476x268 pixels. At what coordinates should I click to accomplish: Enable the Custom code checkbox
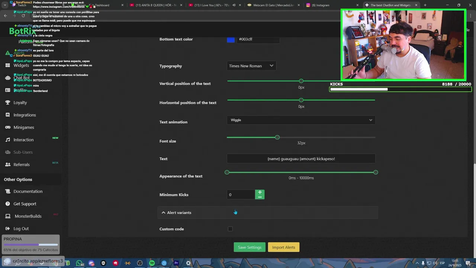pyautogui.click(x=230, y=229)
